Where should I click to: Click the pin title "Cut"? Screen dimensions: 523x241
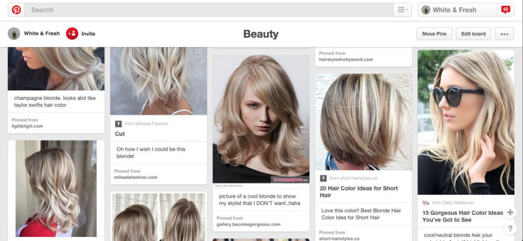pyautogui.click(x=120, y=134)
